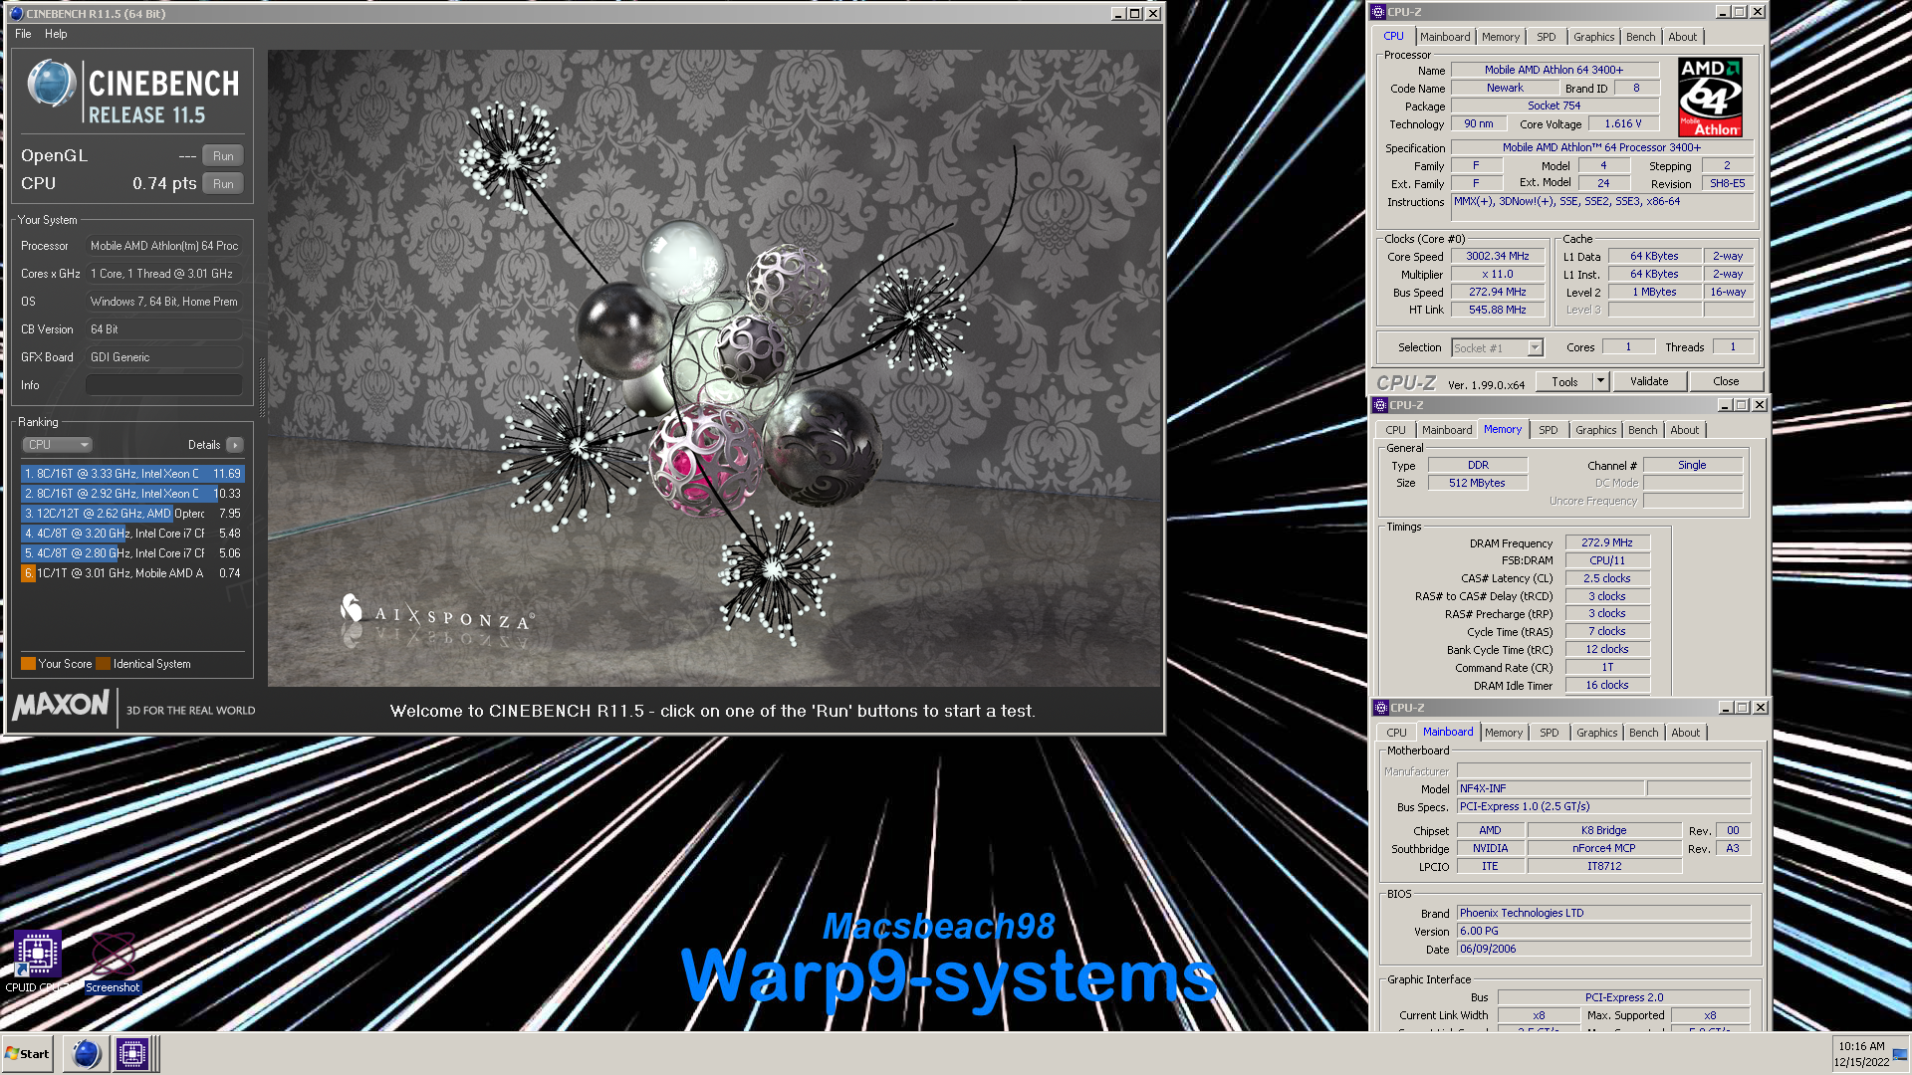Click the CPU-Z taskbar icon
1912x1075 pixels.
click(132, 1054)
